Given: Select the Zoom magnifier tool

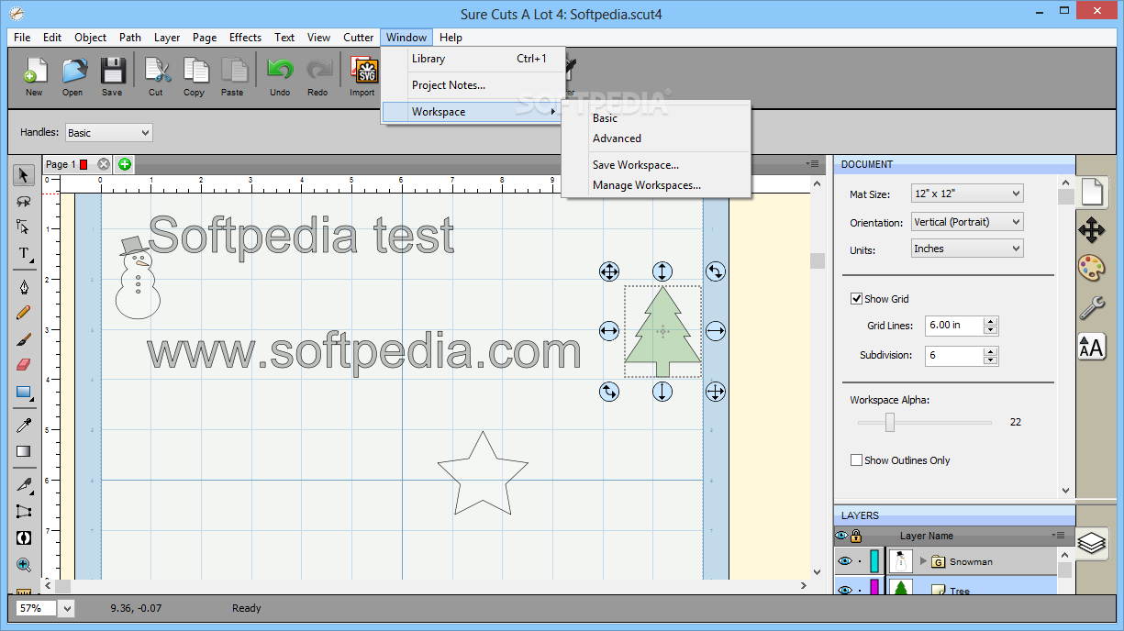Looking at the screenshot, I should pos(24,565).
